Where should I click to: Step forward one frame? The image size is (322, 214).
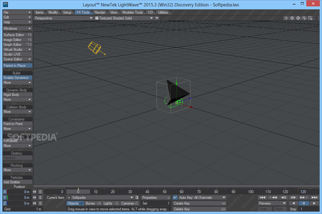[293, 197]
